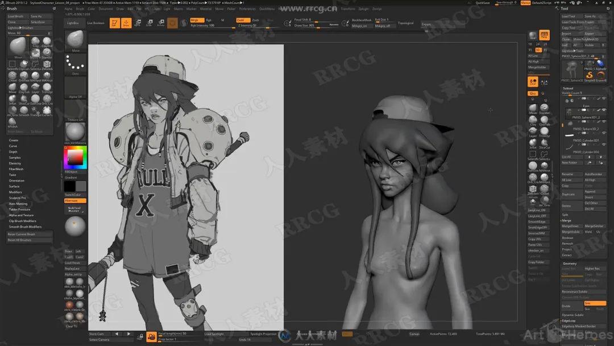Screen dimensions: 614x346
Task: Collapse the Subtool section header
Action: 568,88
